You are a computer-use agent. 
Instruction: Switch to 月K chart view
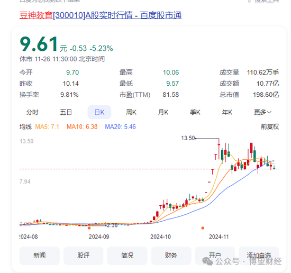tap(163, 112)
